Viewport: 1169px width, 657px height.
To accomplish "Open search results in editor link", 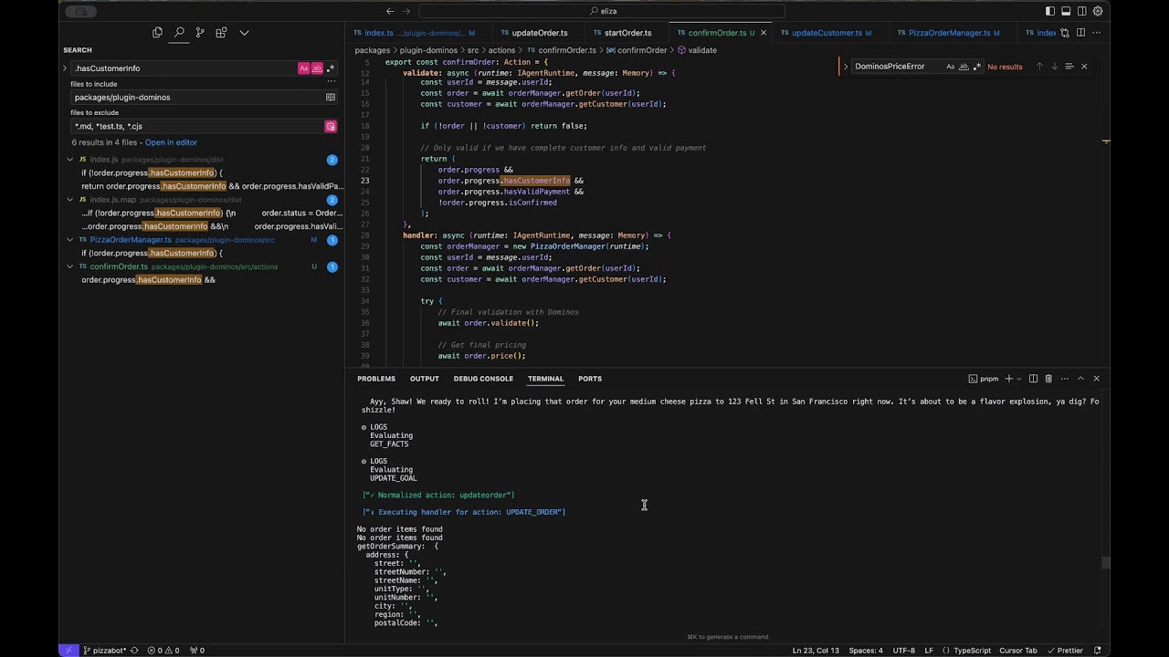I will (171, 142).
